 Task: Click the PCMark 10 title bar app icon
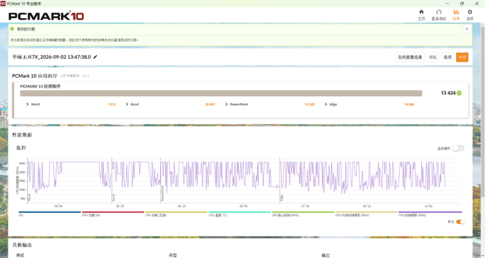click(3, 3)
